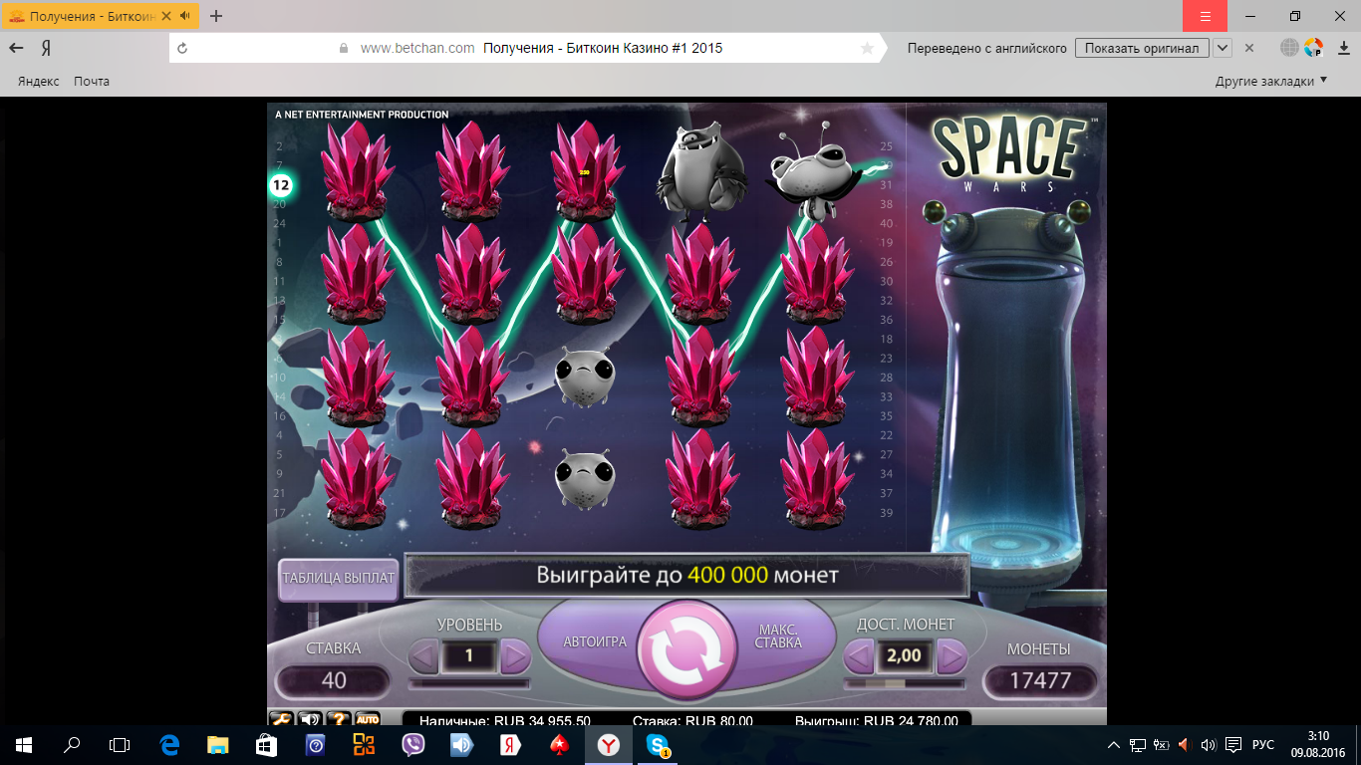Open Windows taskbar search
The width and height of the screenshot is (1361, 765).
(72, 744)
